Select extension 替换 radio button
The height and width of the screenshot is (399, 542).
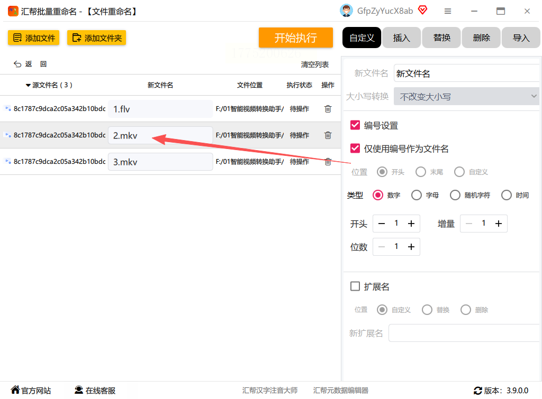pos(427,310)
